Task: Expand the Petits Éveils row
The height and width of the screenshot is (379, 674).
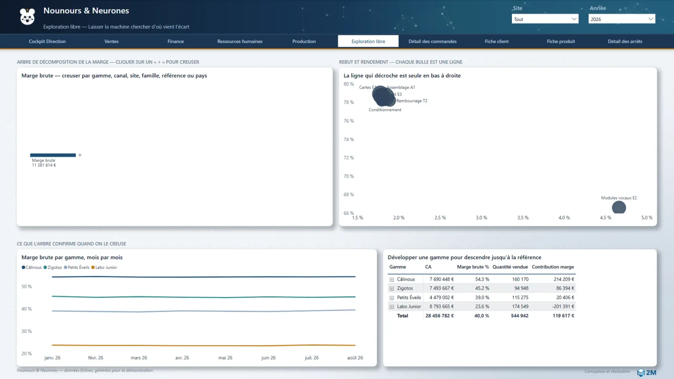Action: 392,298
